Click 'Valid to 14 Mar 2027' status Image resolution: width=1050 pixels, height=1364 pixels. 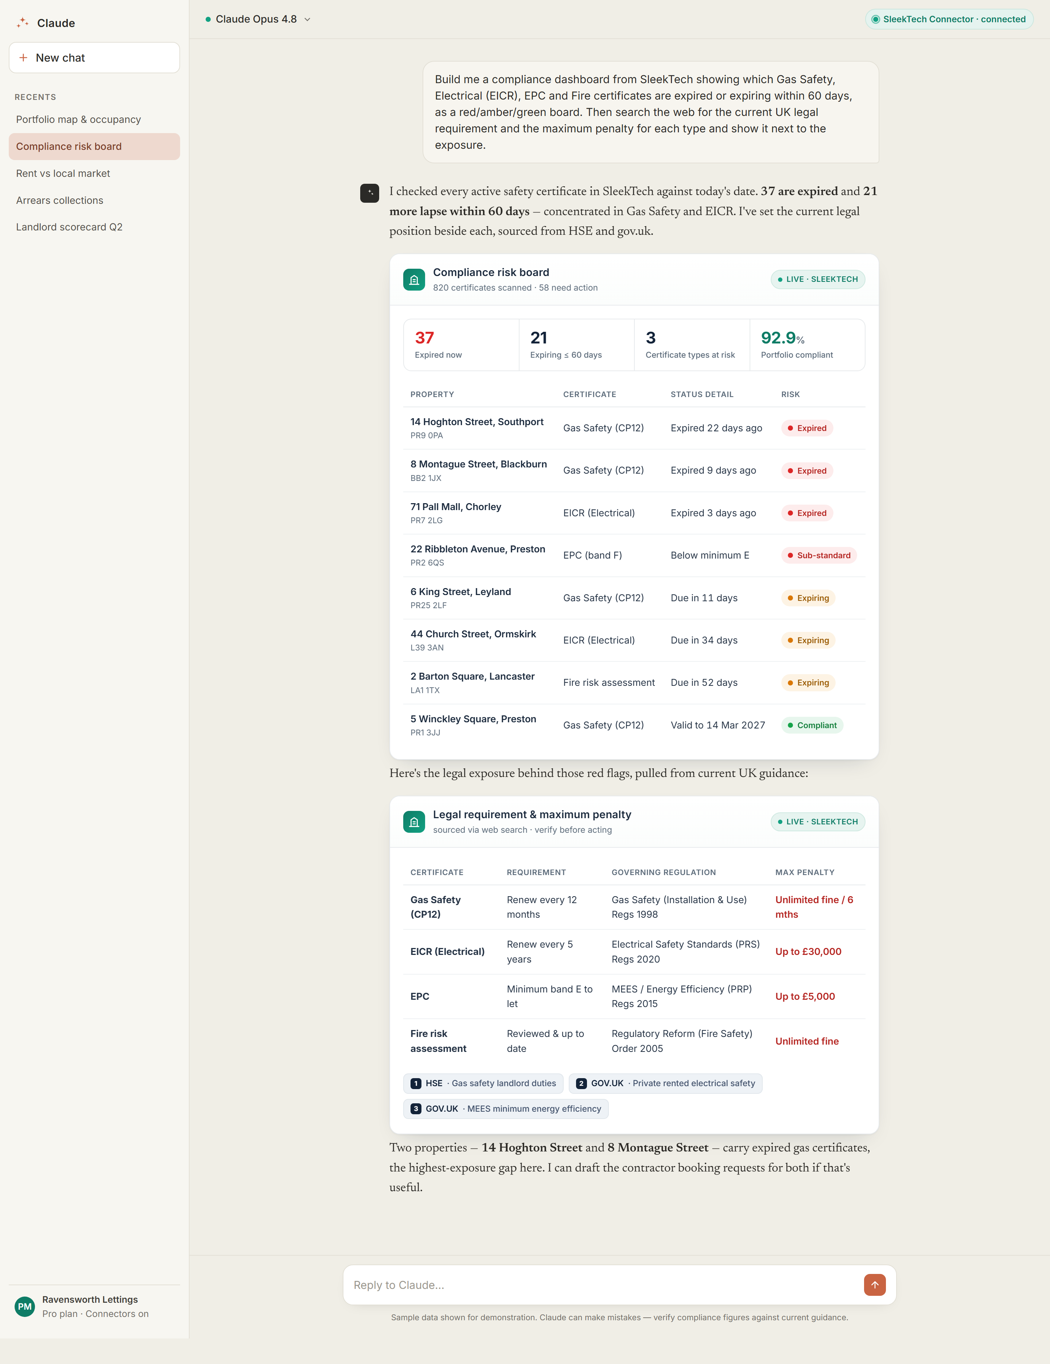point(718,726)
